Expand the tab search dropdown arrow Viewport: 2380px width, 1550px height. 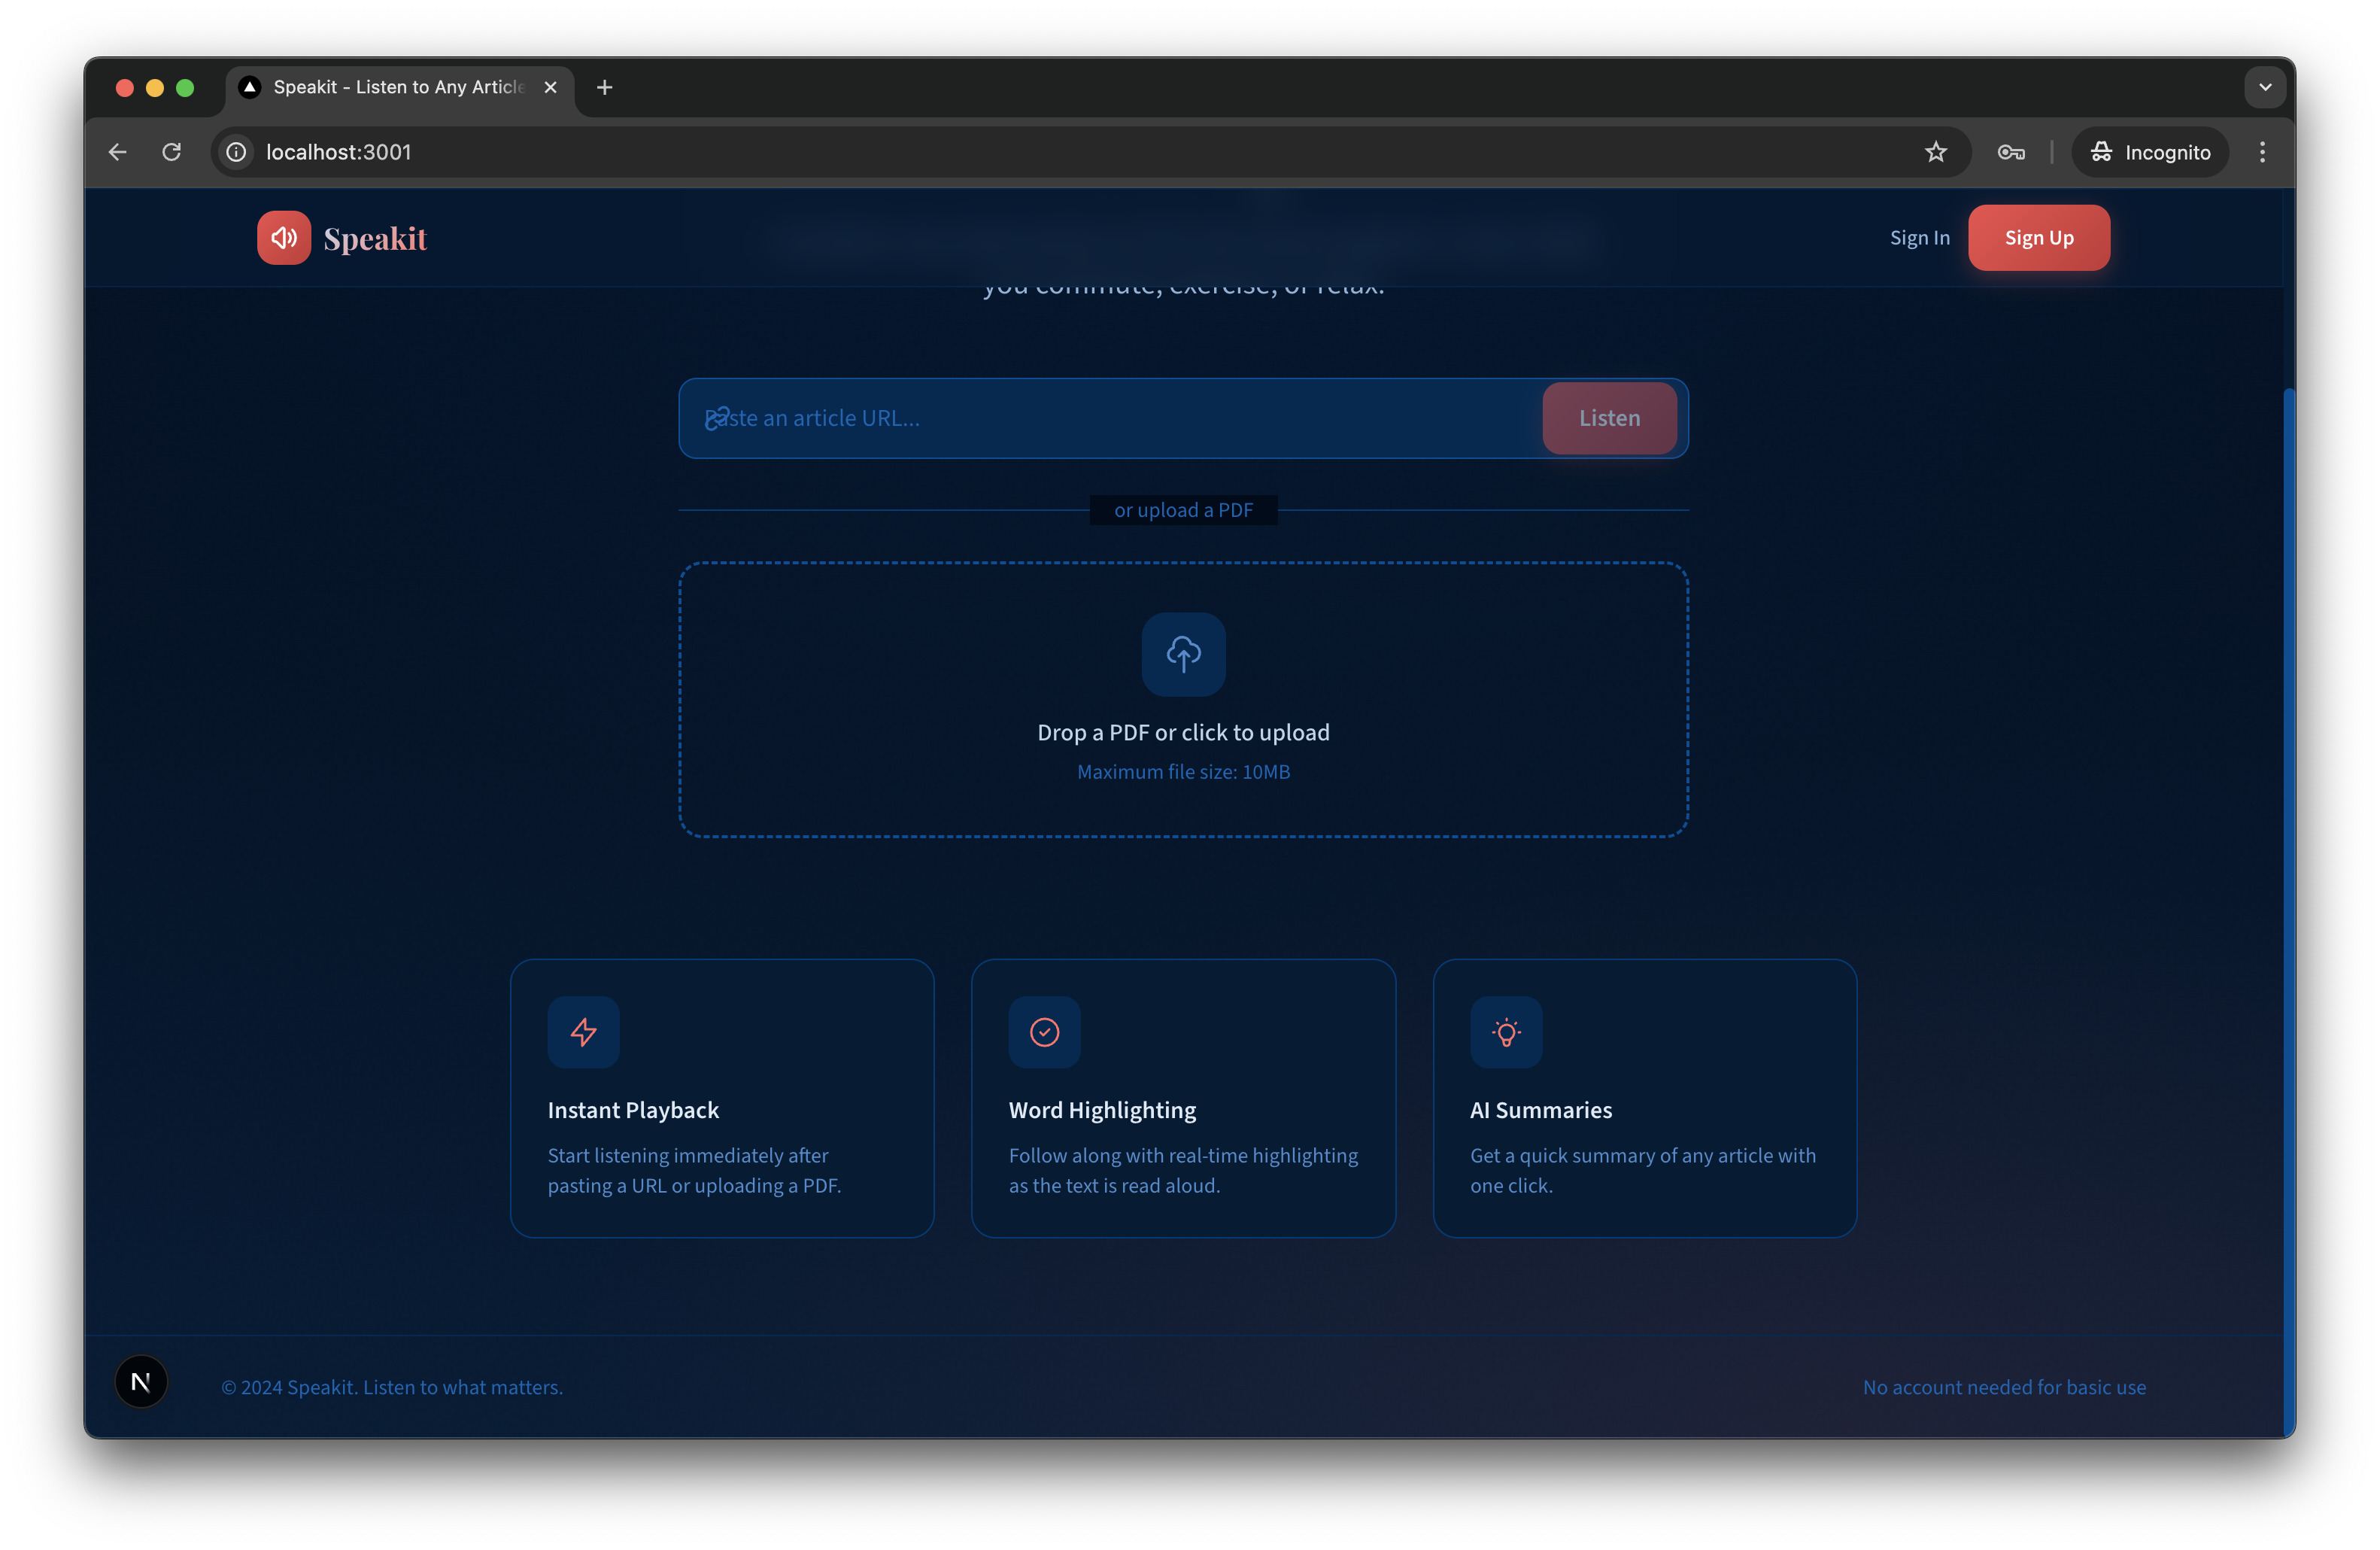2265,87
